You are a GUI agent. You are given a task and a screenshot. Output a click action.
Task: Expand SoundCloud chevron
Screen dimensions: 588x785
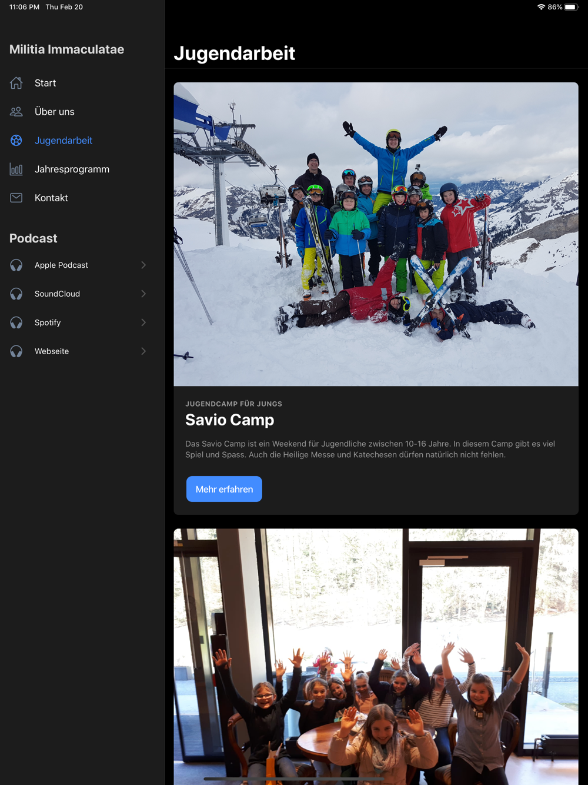click(143, 294)
